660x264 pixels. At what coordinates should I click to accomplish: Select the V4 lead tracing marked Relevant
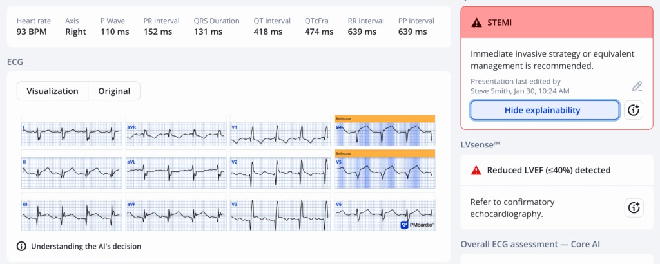[x=385, y=134]
